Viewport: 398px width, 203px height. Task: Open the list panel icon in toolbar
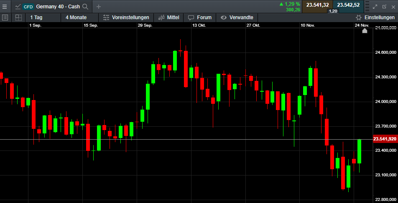(5, 18)
